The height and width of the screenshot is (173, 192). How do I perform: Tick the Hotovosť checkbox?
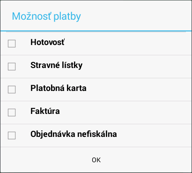pyautogui.click(x=12, y=44)
